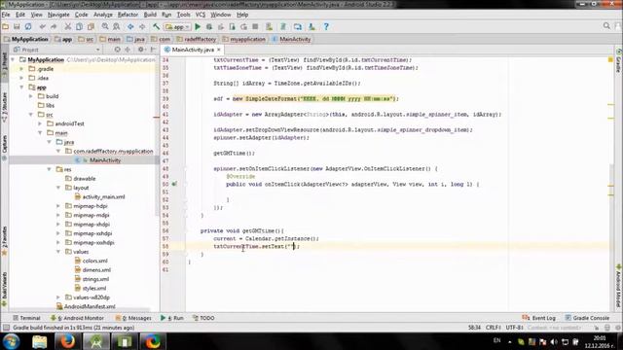Click the green Run app button
623x350 pixels.
point(198,26)
